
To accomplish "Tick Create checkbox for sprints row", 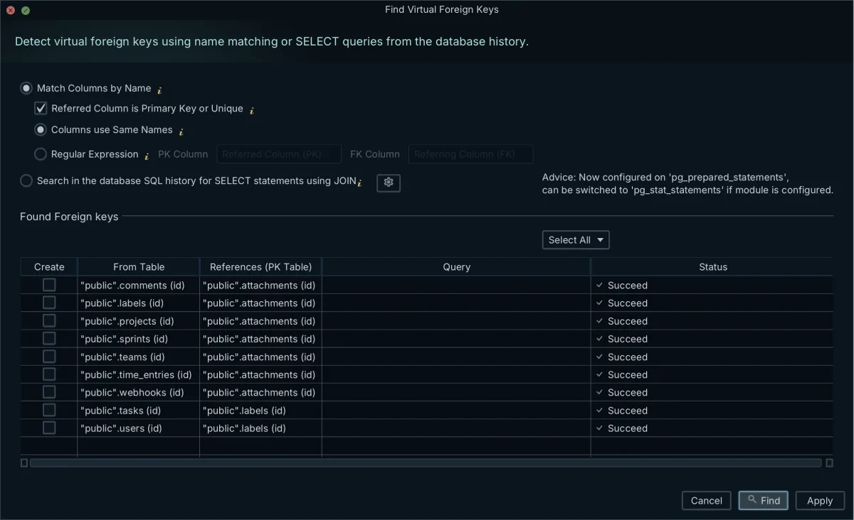I will (x=49, y=338).
